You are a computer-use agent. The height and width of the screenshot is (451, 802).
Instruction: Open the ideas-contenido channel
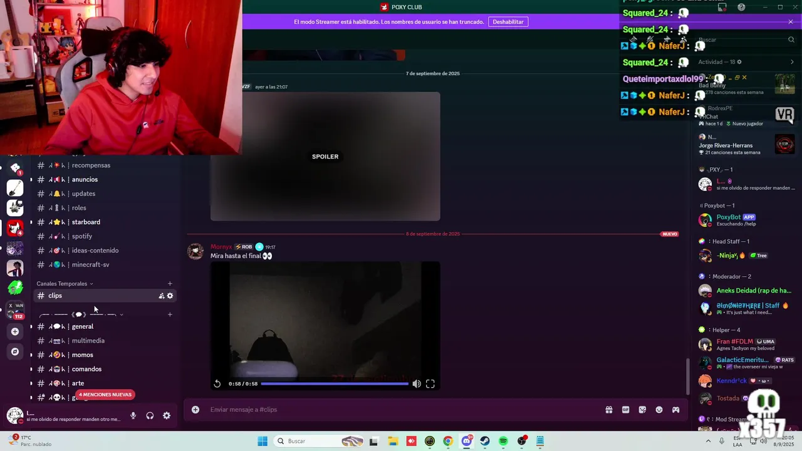tap(105, 251)
